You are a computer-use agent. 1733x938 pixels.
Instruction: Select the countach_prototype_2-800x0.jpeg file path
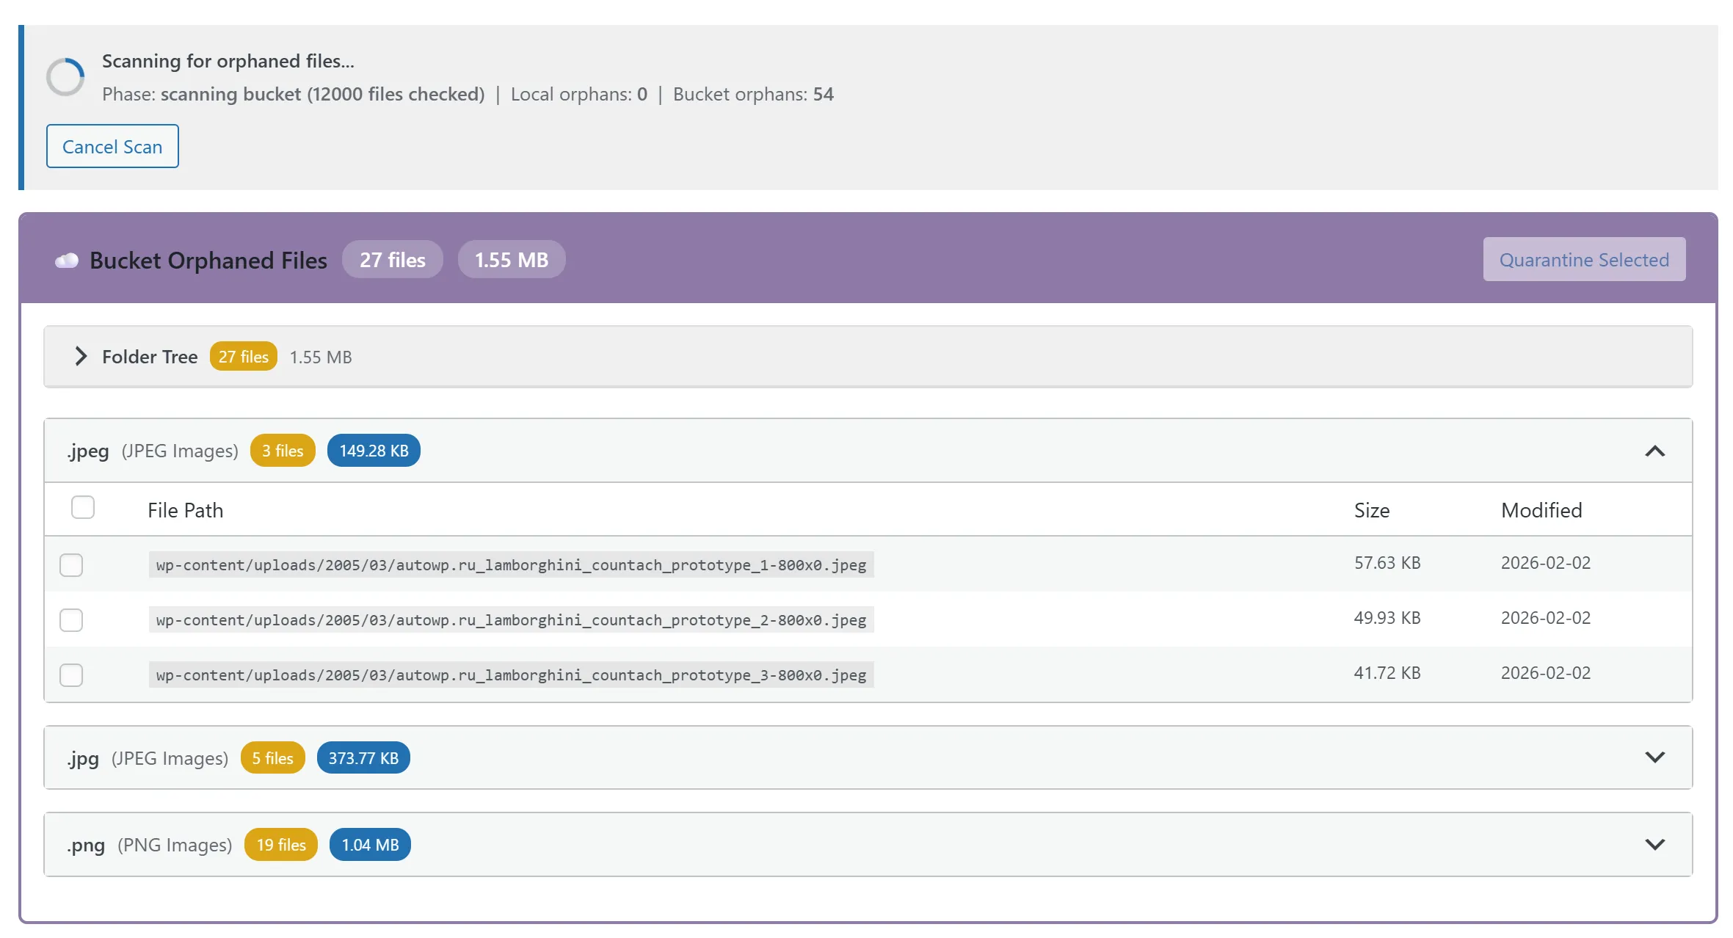[511, 619]
